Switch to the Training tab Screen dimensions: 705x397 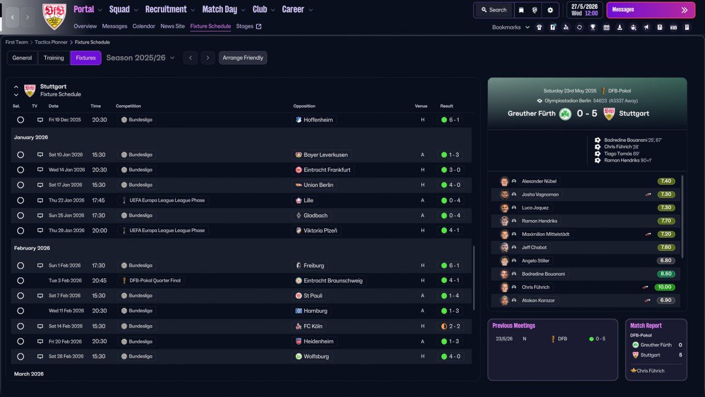pos(54,58)
